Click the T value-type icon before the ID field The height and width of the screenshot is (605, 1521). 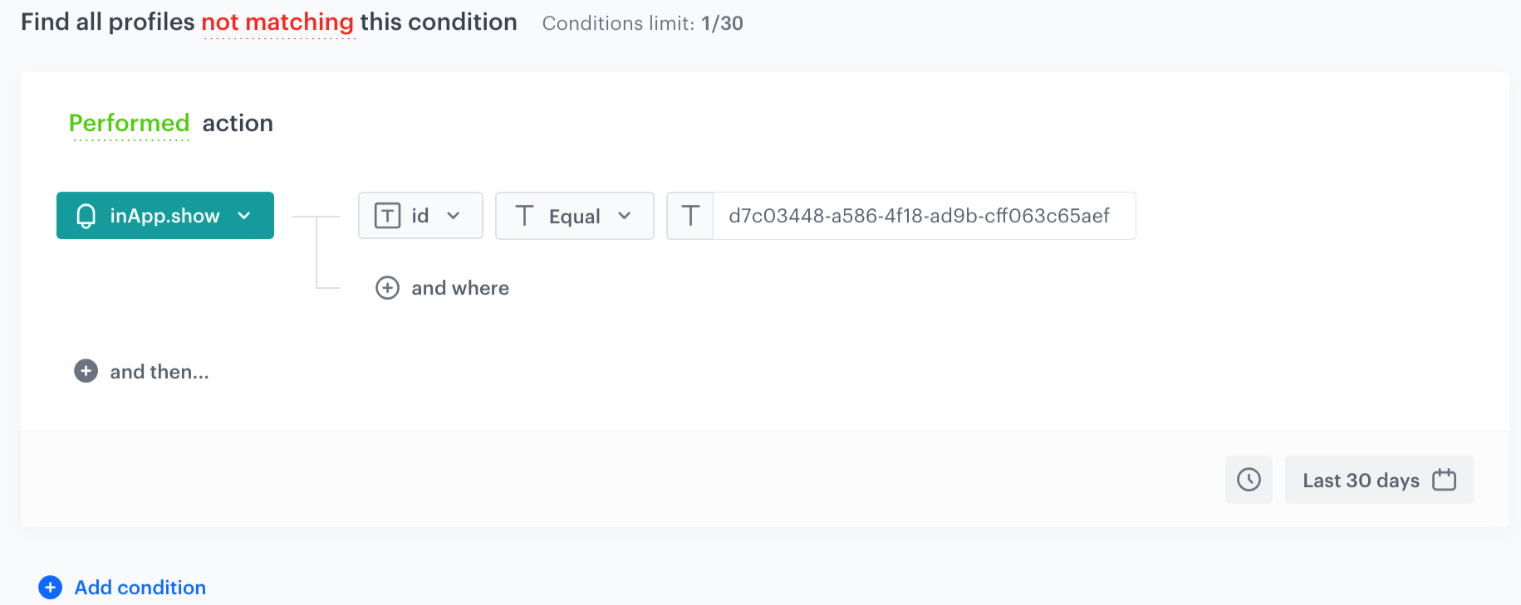click(689, 216)
